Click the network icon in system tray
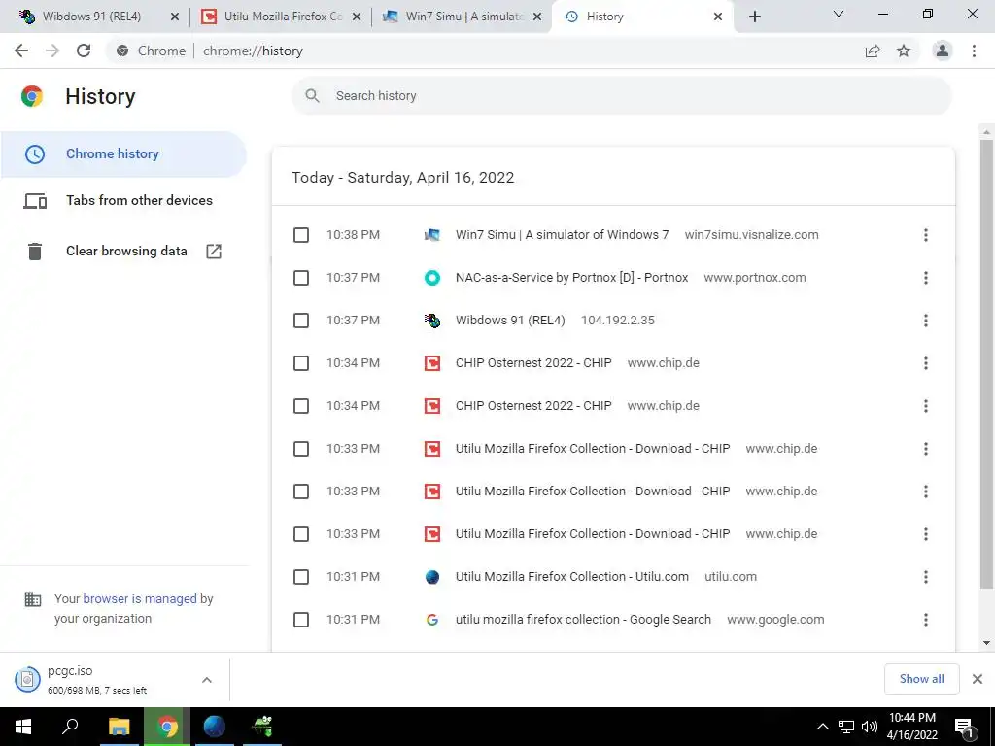Screen dimensions: 995x746 point(846,727)
